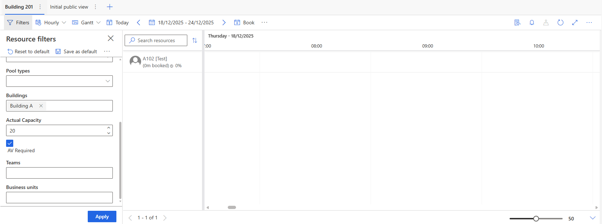This screenshot has width=602, height=224.
Task: Expand the board to full screen
Action: tap(575, 23)
